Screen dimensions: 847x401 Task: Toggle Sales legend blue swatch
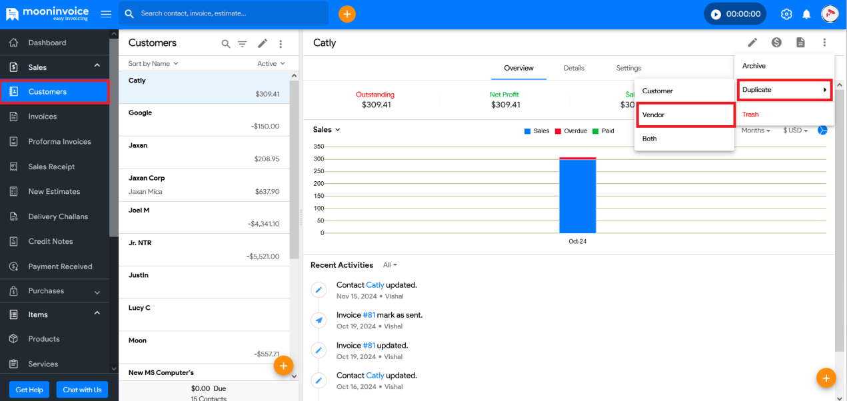pos(528,131)
